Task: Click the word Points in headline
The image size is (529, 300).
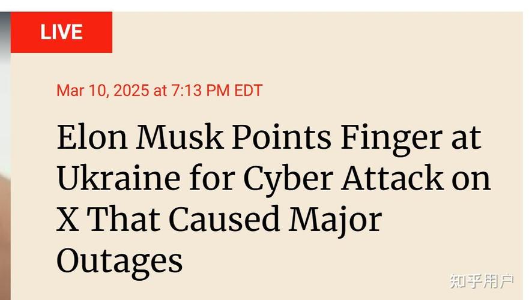Action: coord(282,136)
